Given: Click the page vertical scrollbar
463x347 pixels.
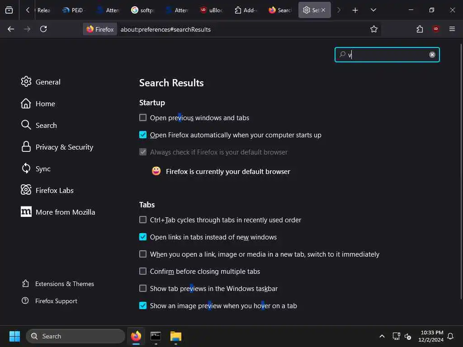Looking at the screenshot, I should coord(461,171).
